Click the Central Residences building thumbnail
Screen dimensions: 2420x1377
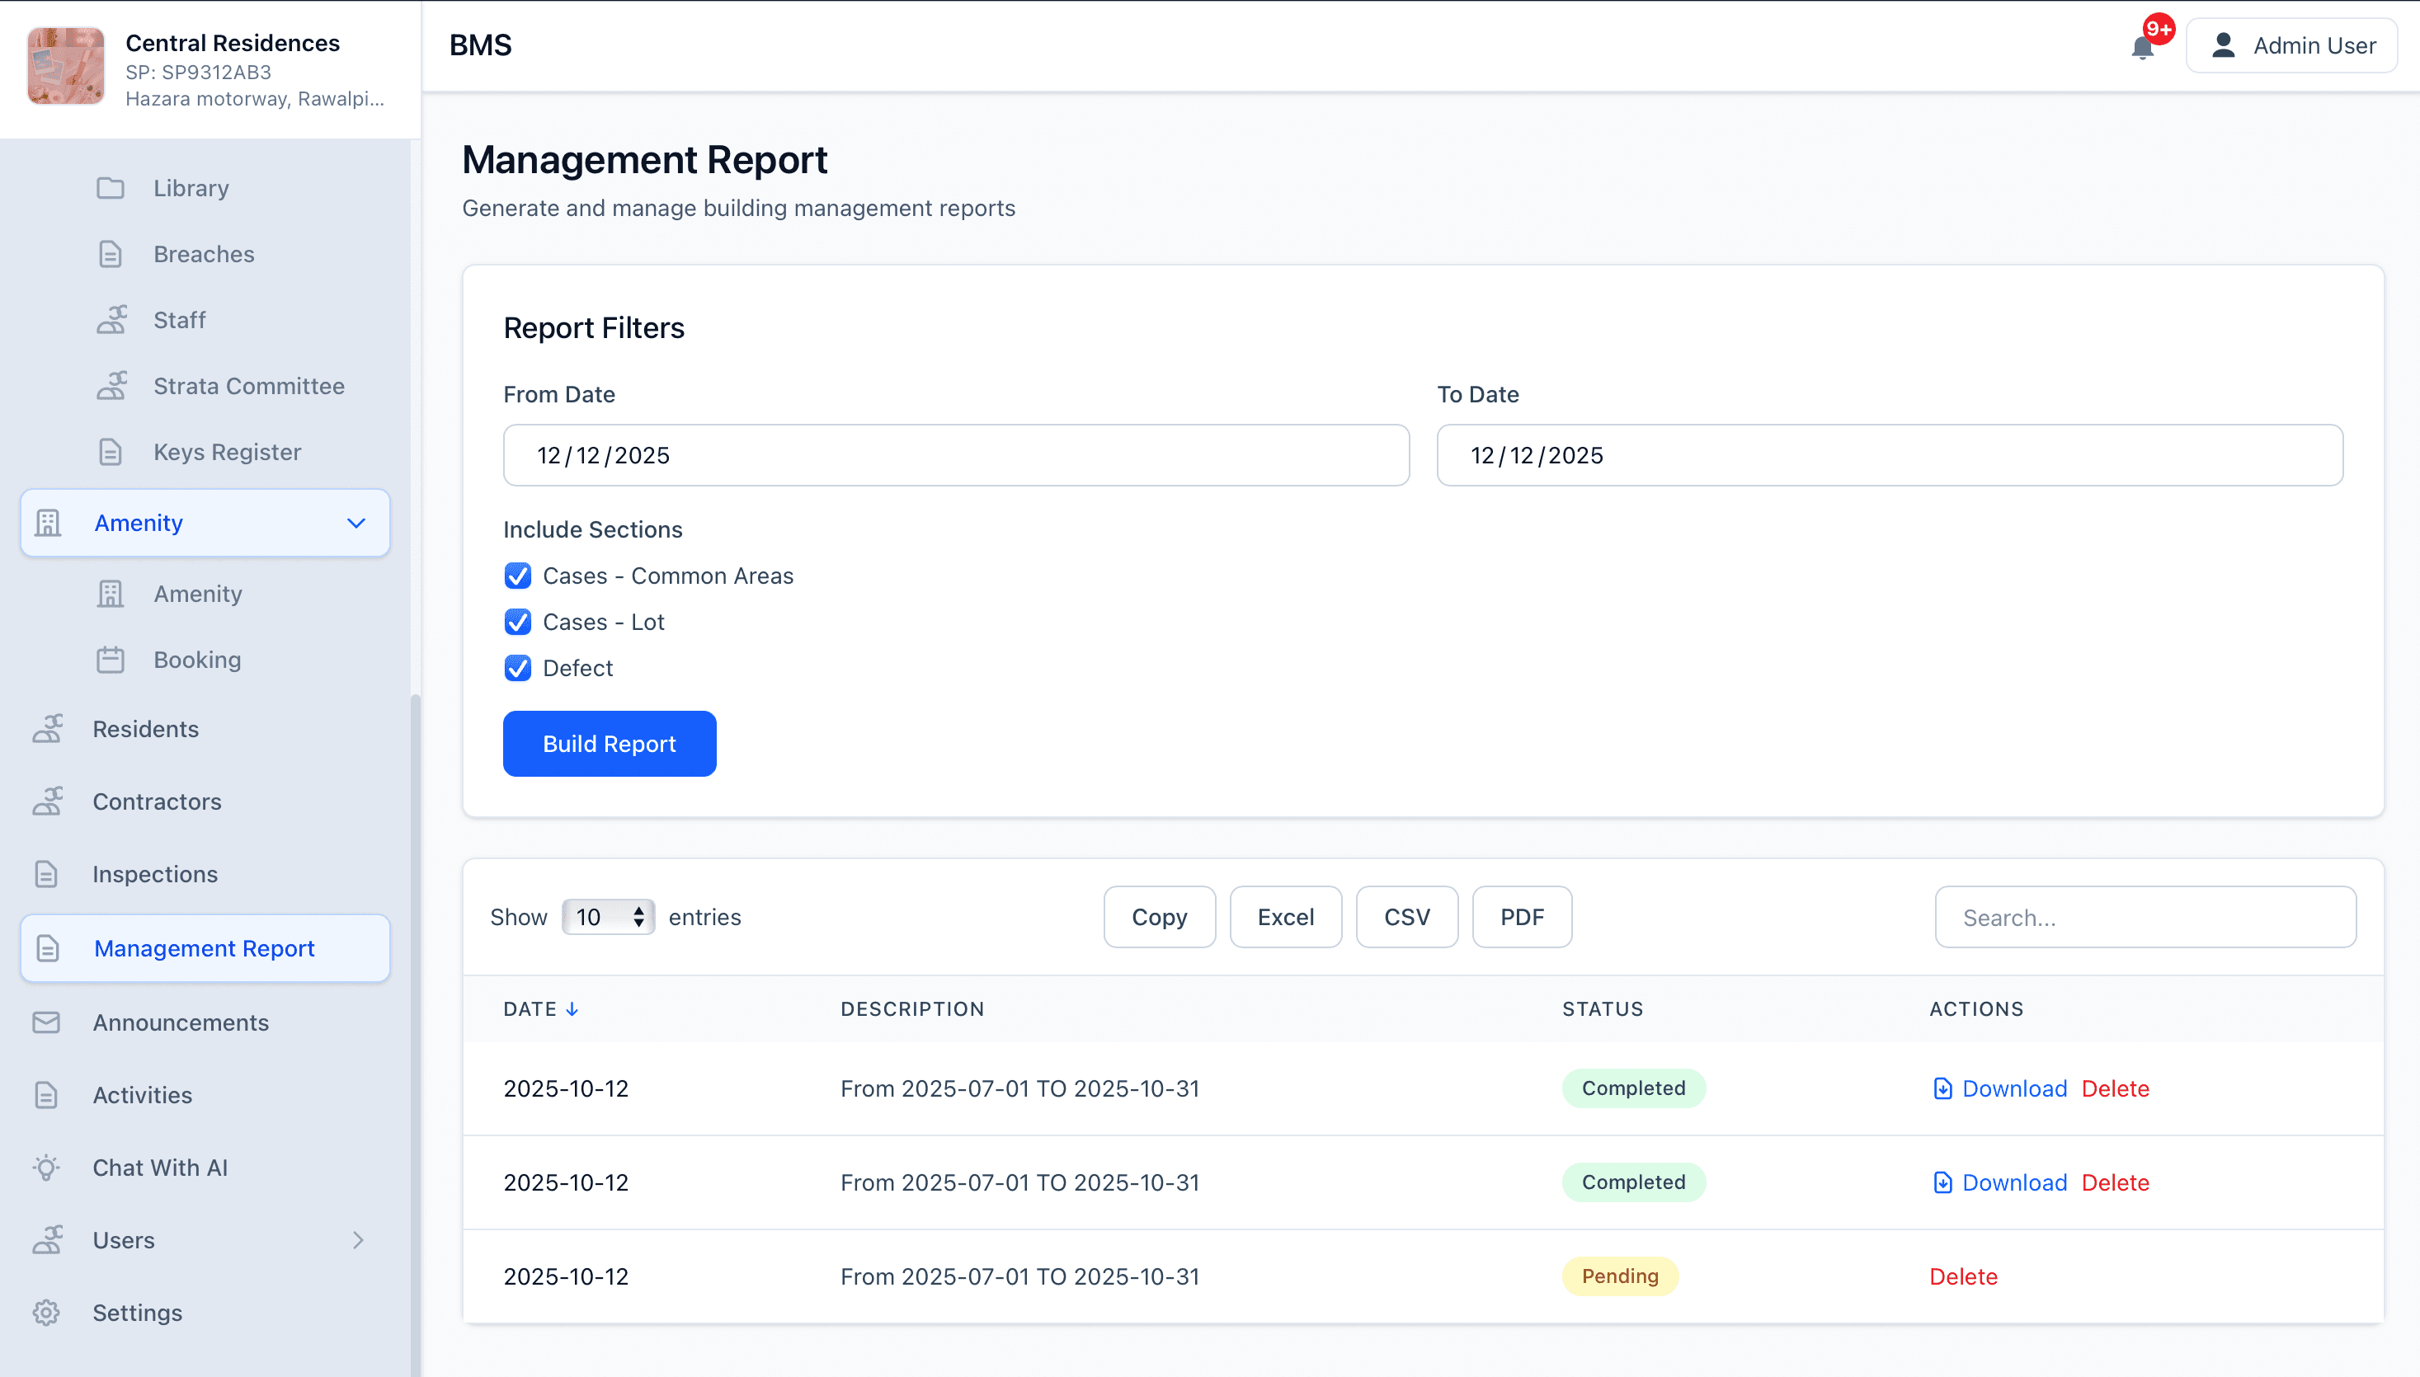[x=65, y=65]
